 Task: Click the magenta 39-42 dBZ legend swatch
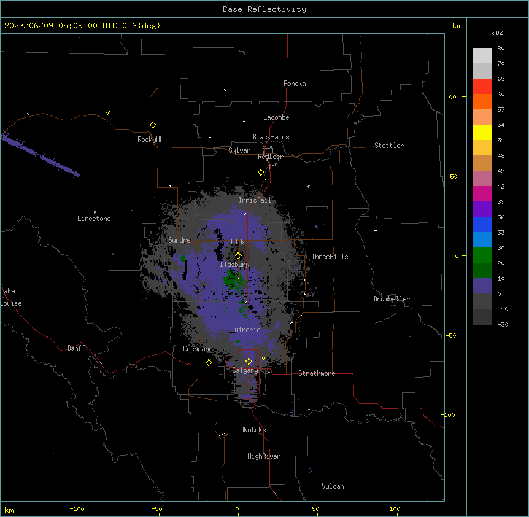(x=482, y=193)
